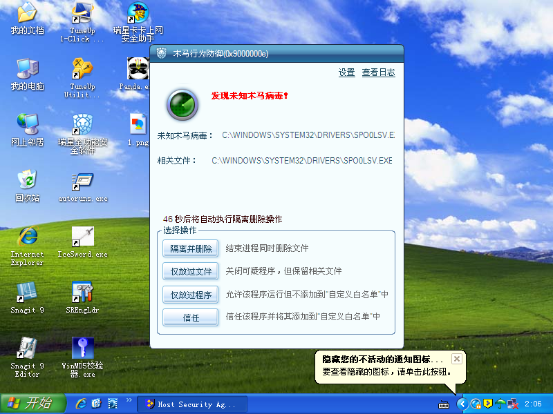Click the globe-with-lock tray icon

pyautogui.click(x=476, y=404)
